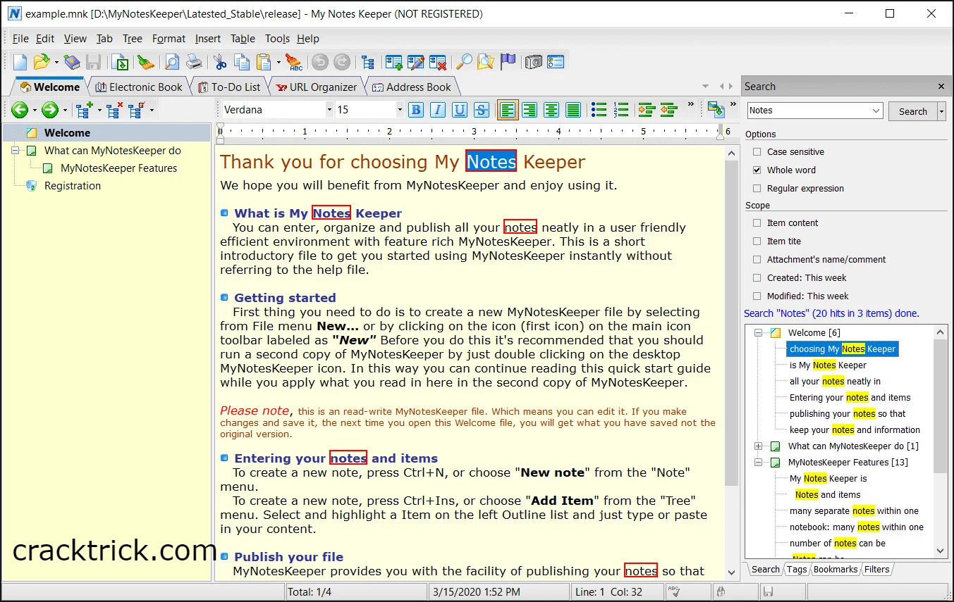Apply numbered list formatting
This screenshot has width=954, height=602.
[621, 110]
